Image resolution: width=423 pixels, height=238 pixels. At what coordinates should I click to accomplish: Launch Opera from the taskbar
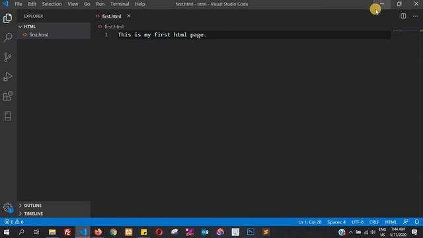click(x=159, y=232)
